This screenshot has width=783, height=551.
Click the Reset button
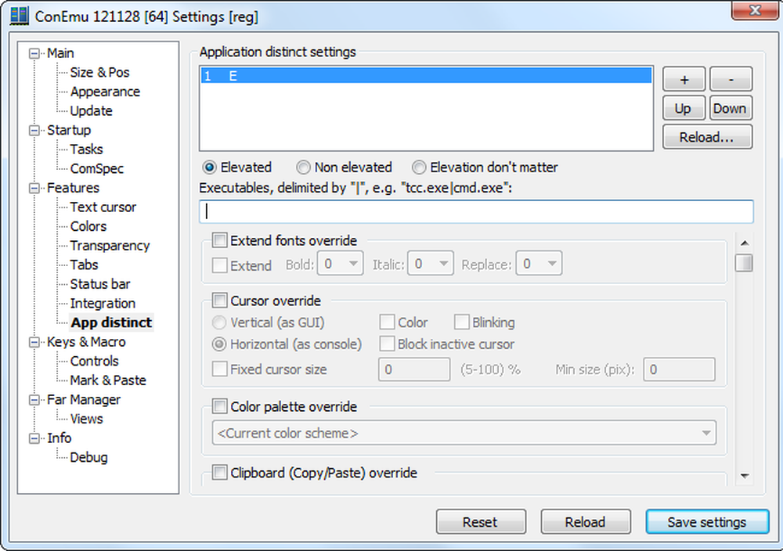pos(481,522)
